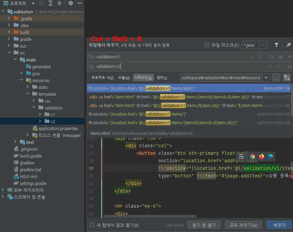The image size is (293, 232).
Task: Open project view mode dropdown
Action: click(33, 3)
